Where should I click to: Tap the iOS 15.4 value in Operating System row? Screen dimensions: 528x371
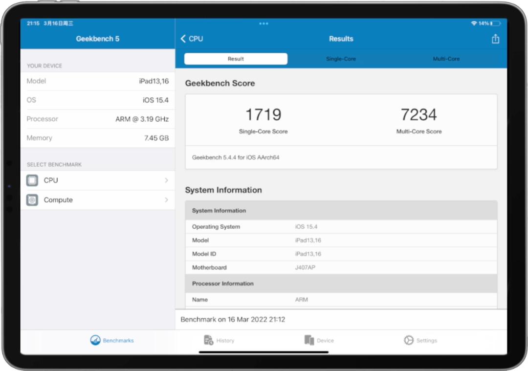[306, 227]
